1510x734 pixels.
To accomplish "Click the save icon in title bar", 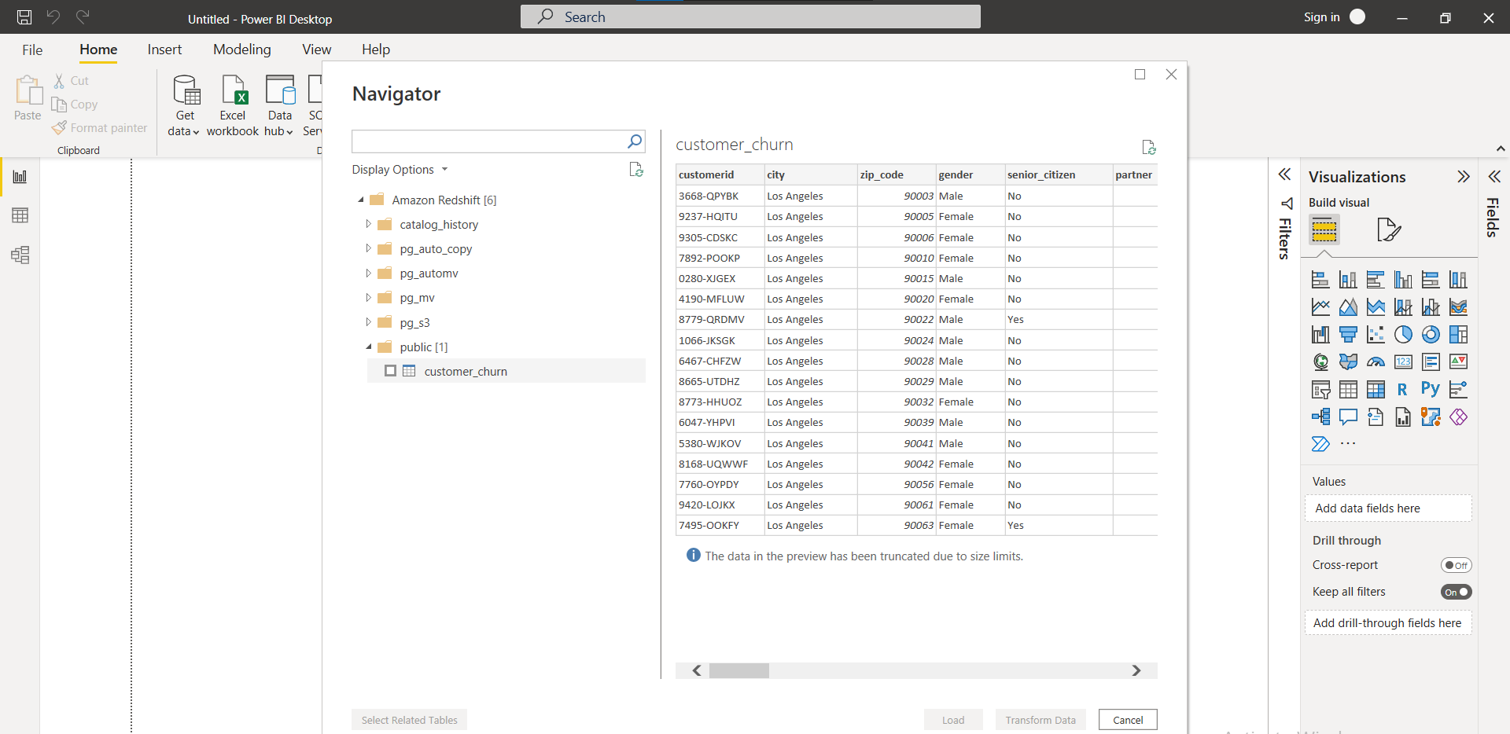I will click(x=24, y=17).
